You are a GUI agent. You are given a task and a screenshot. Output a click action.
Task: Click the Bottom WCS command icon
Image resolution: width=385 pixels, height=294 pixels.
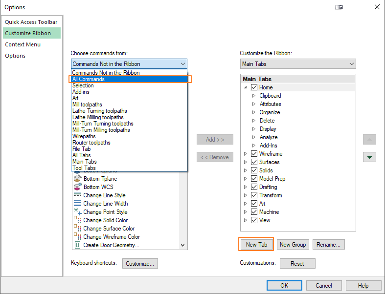tap(77, 187)
